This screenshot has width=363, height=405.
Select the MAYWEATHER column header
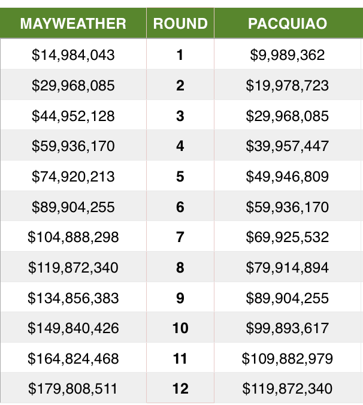tap(73, 23)
